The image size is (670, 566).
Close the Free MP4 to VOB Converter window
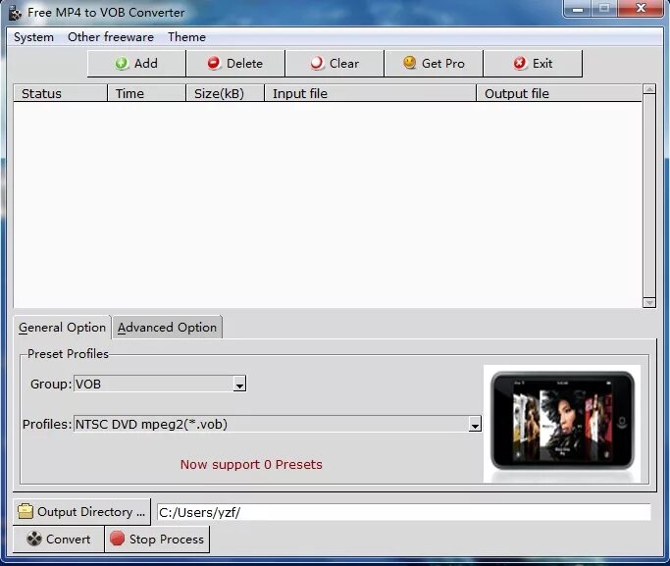pyautogui.click(x=641, y=9)
